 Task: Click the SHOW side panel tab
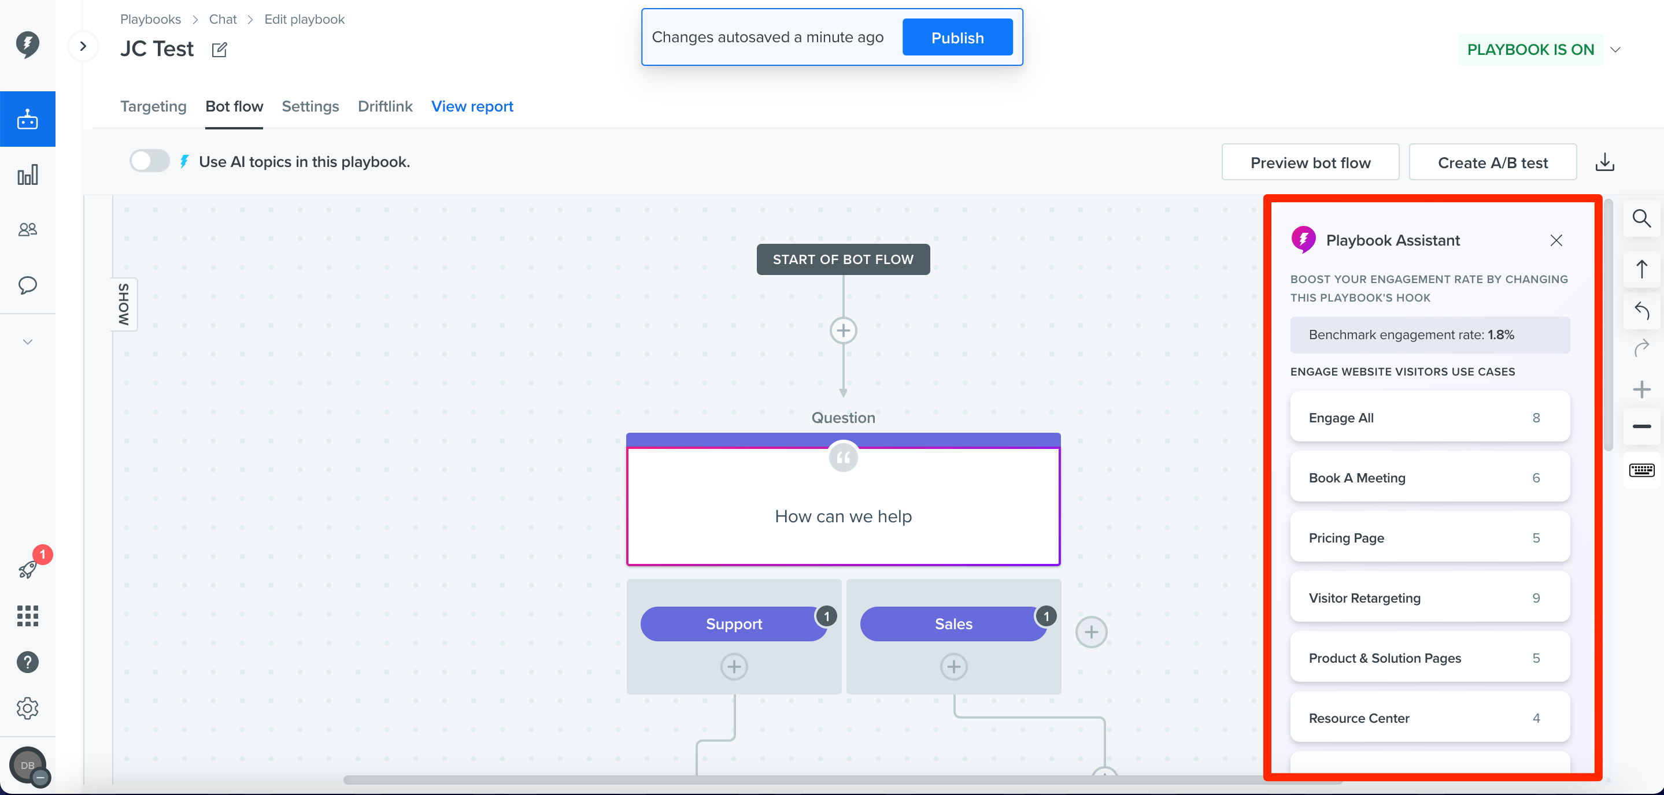124,304
